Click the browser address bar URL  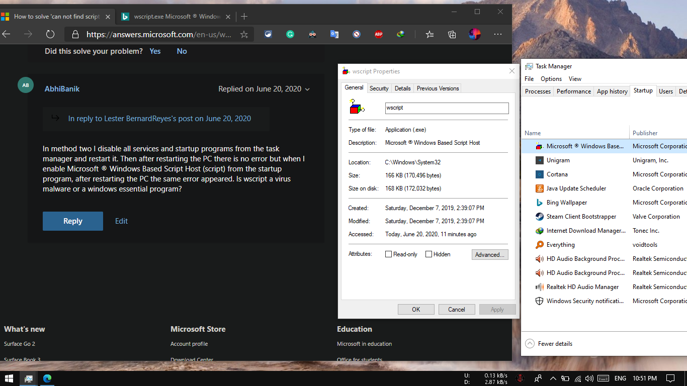159,34
